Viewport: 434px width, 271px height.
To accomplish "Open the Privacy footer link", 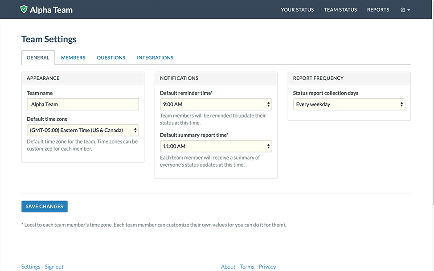I will coord(267,267).
